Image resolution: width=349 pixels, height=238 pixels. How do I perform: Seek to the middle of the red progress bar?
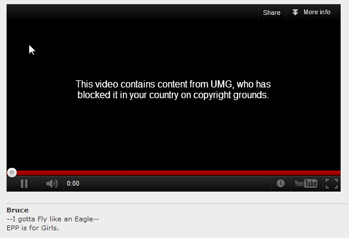(174, 173)
